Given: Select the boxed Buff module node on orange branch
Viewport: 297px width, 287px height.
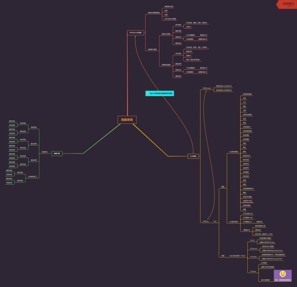Looking at the screenshot, I should click(x=193, y=156).
